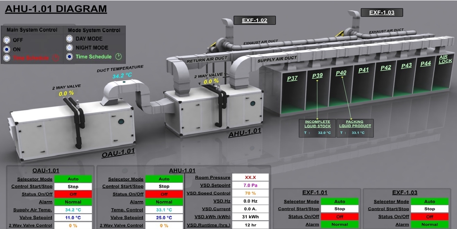
Task: Click the 32.0 °C Incomplete Liquid Stock temperature
Action: click(324, 133)
